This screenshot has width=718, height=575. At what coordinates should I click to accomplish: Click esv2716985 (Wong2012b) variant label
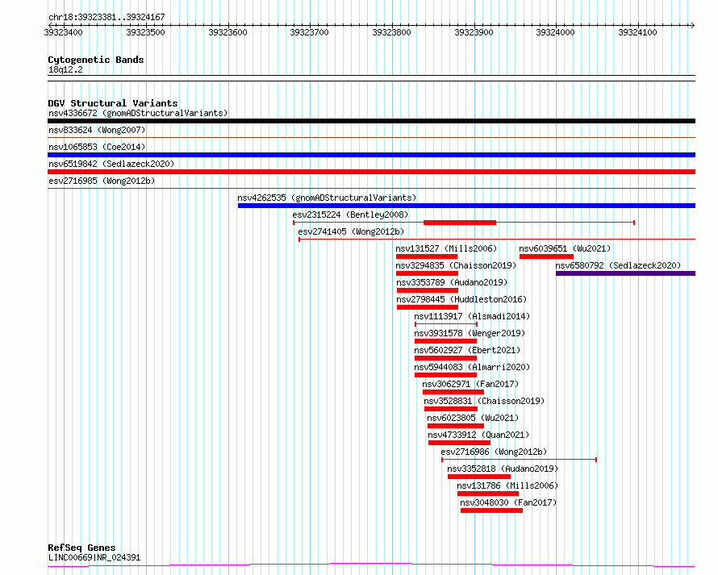[102, 181]
